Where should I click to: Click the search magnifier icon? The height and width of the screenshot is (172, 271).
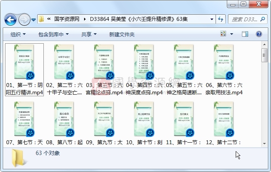point(262,19)
